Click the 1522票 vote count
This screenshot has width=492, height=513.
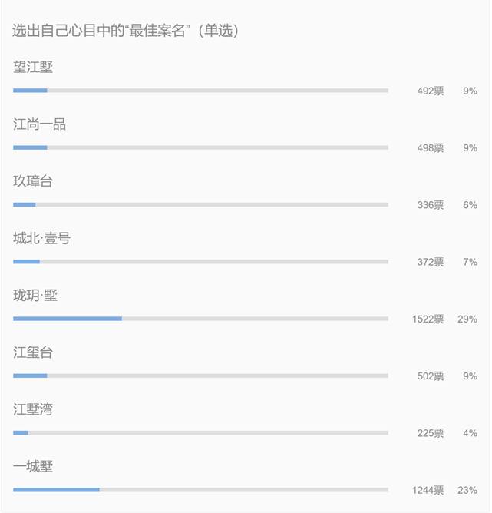(428, 319)
